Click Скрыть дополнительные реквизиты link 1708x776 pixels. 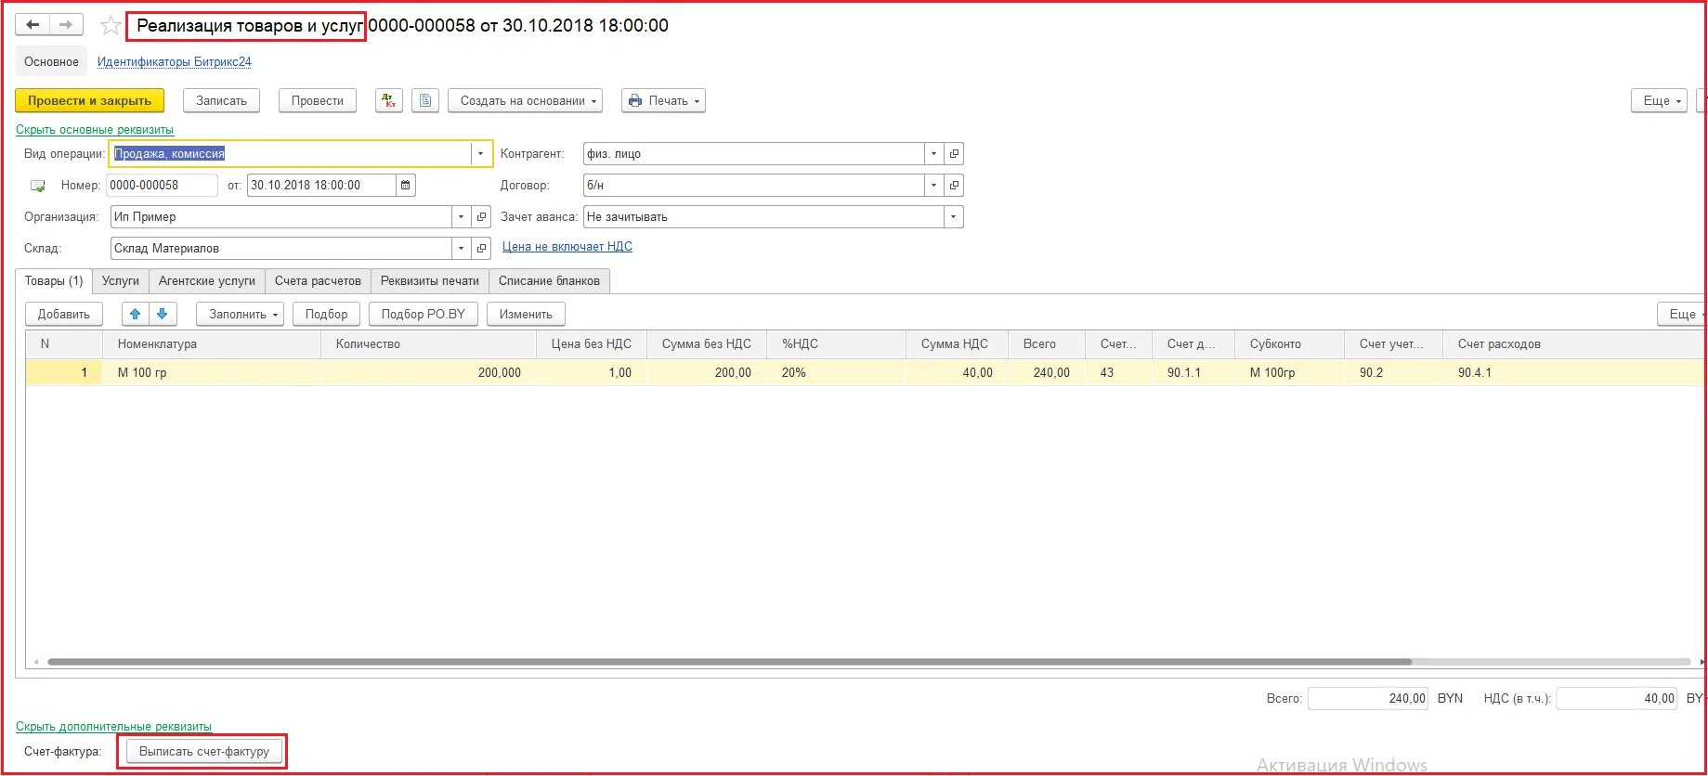point(113,727)
